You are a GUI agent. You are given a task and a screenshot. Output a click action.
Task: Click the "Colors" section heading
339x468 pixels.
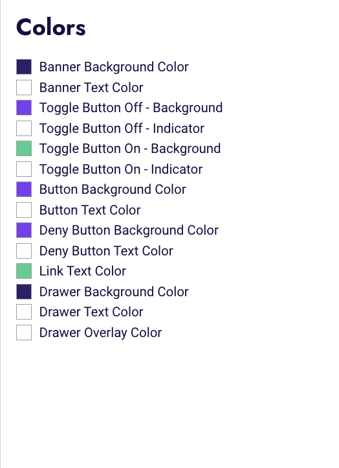click(x=51, y=27)
